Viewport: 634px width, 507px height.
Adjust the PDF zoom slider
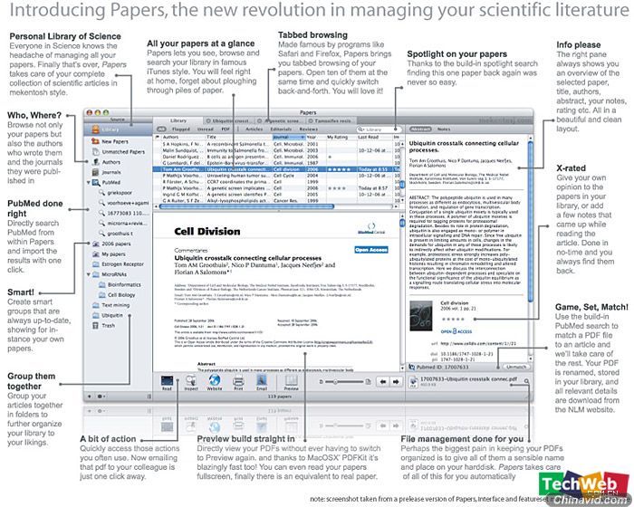344,382
